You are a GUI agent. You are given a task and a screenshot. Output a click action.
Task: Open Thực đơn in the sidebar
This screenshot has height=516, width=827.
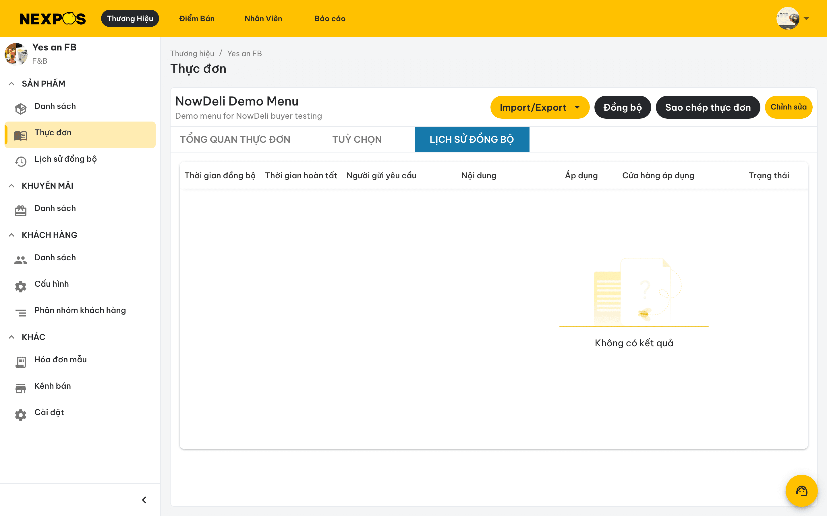[80, 135]
